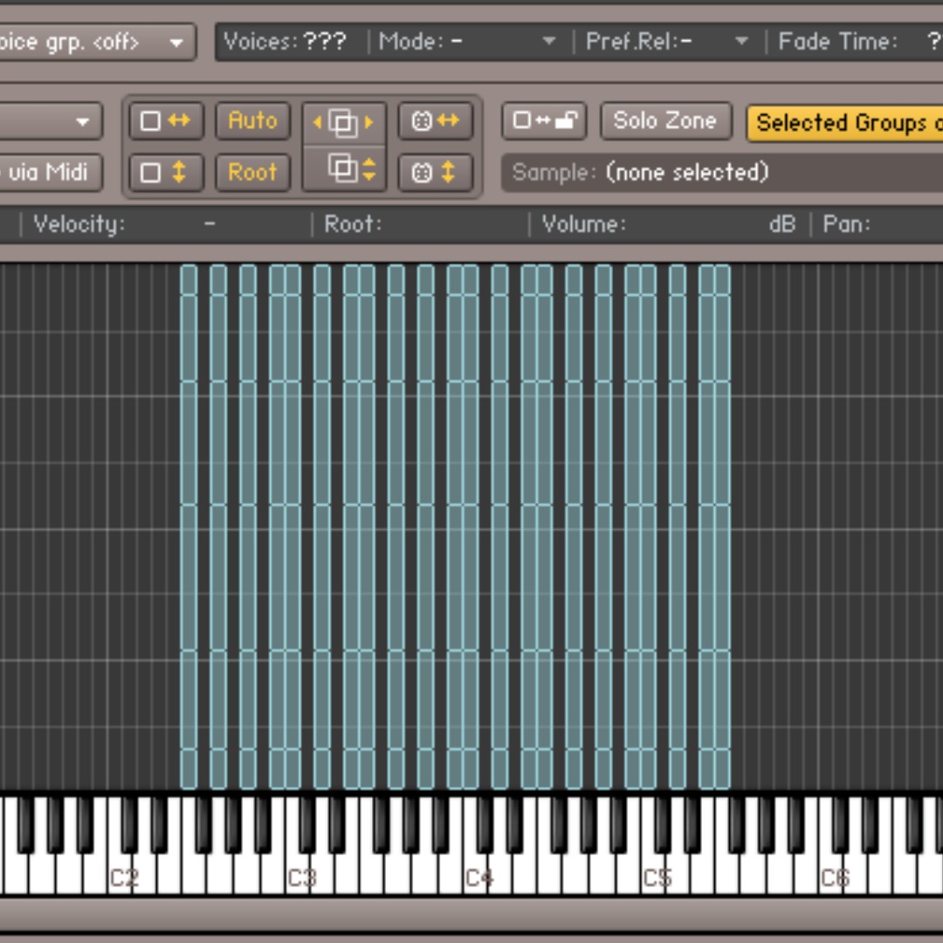Click the Fade Time value field
Screen dimensions: 943x943
(934, 42)
